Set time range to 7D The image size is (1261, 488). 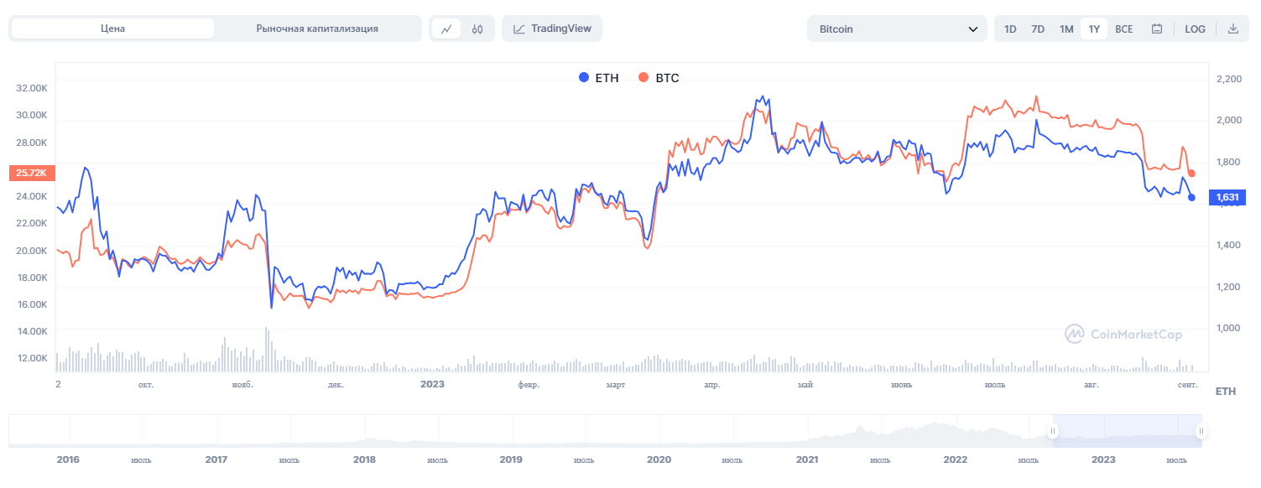pyautogui.click(x=1038, y=29)
